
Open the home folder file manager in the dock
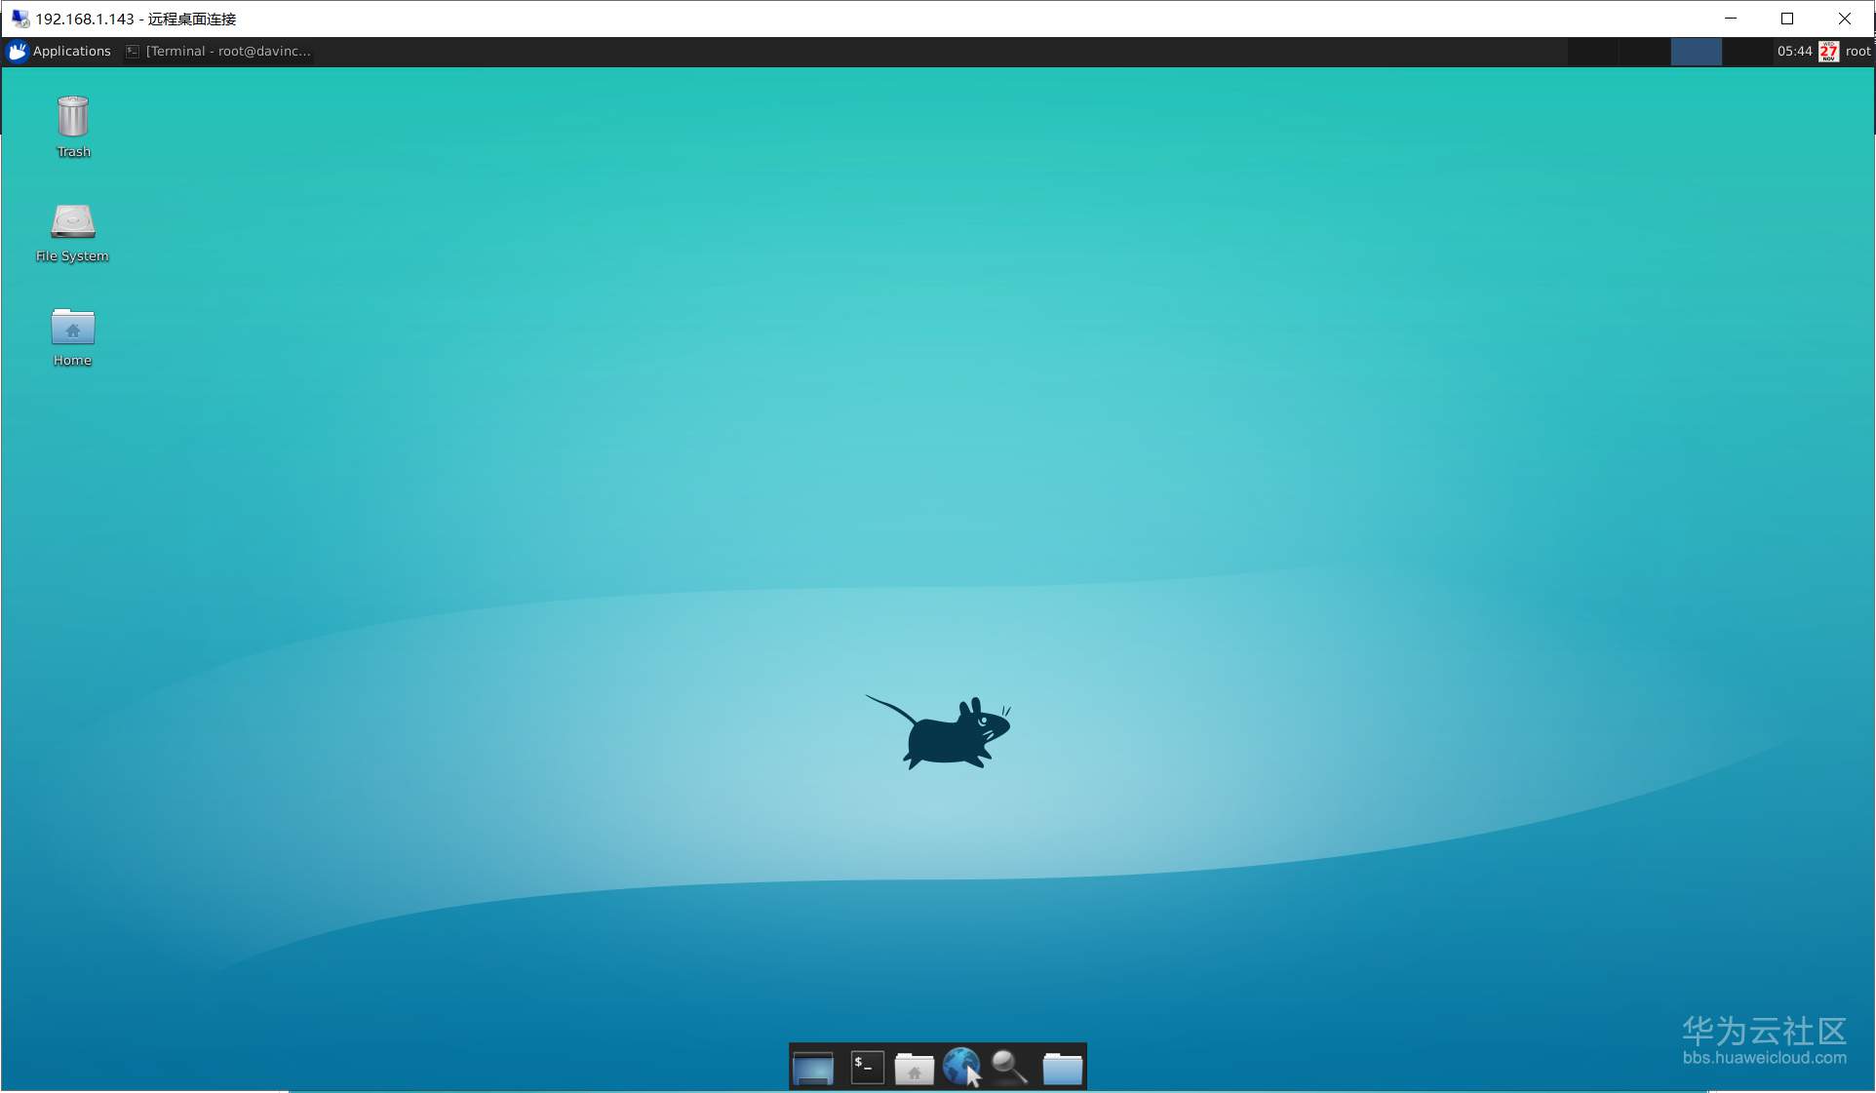pyautogui.click(x=914, y=1069)
